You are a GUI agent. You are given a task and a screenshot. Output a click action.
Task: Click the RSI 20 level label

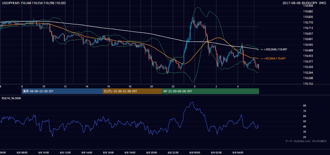coord(305,137)
